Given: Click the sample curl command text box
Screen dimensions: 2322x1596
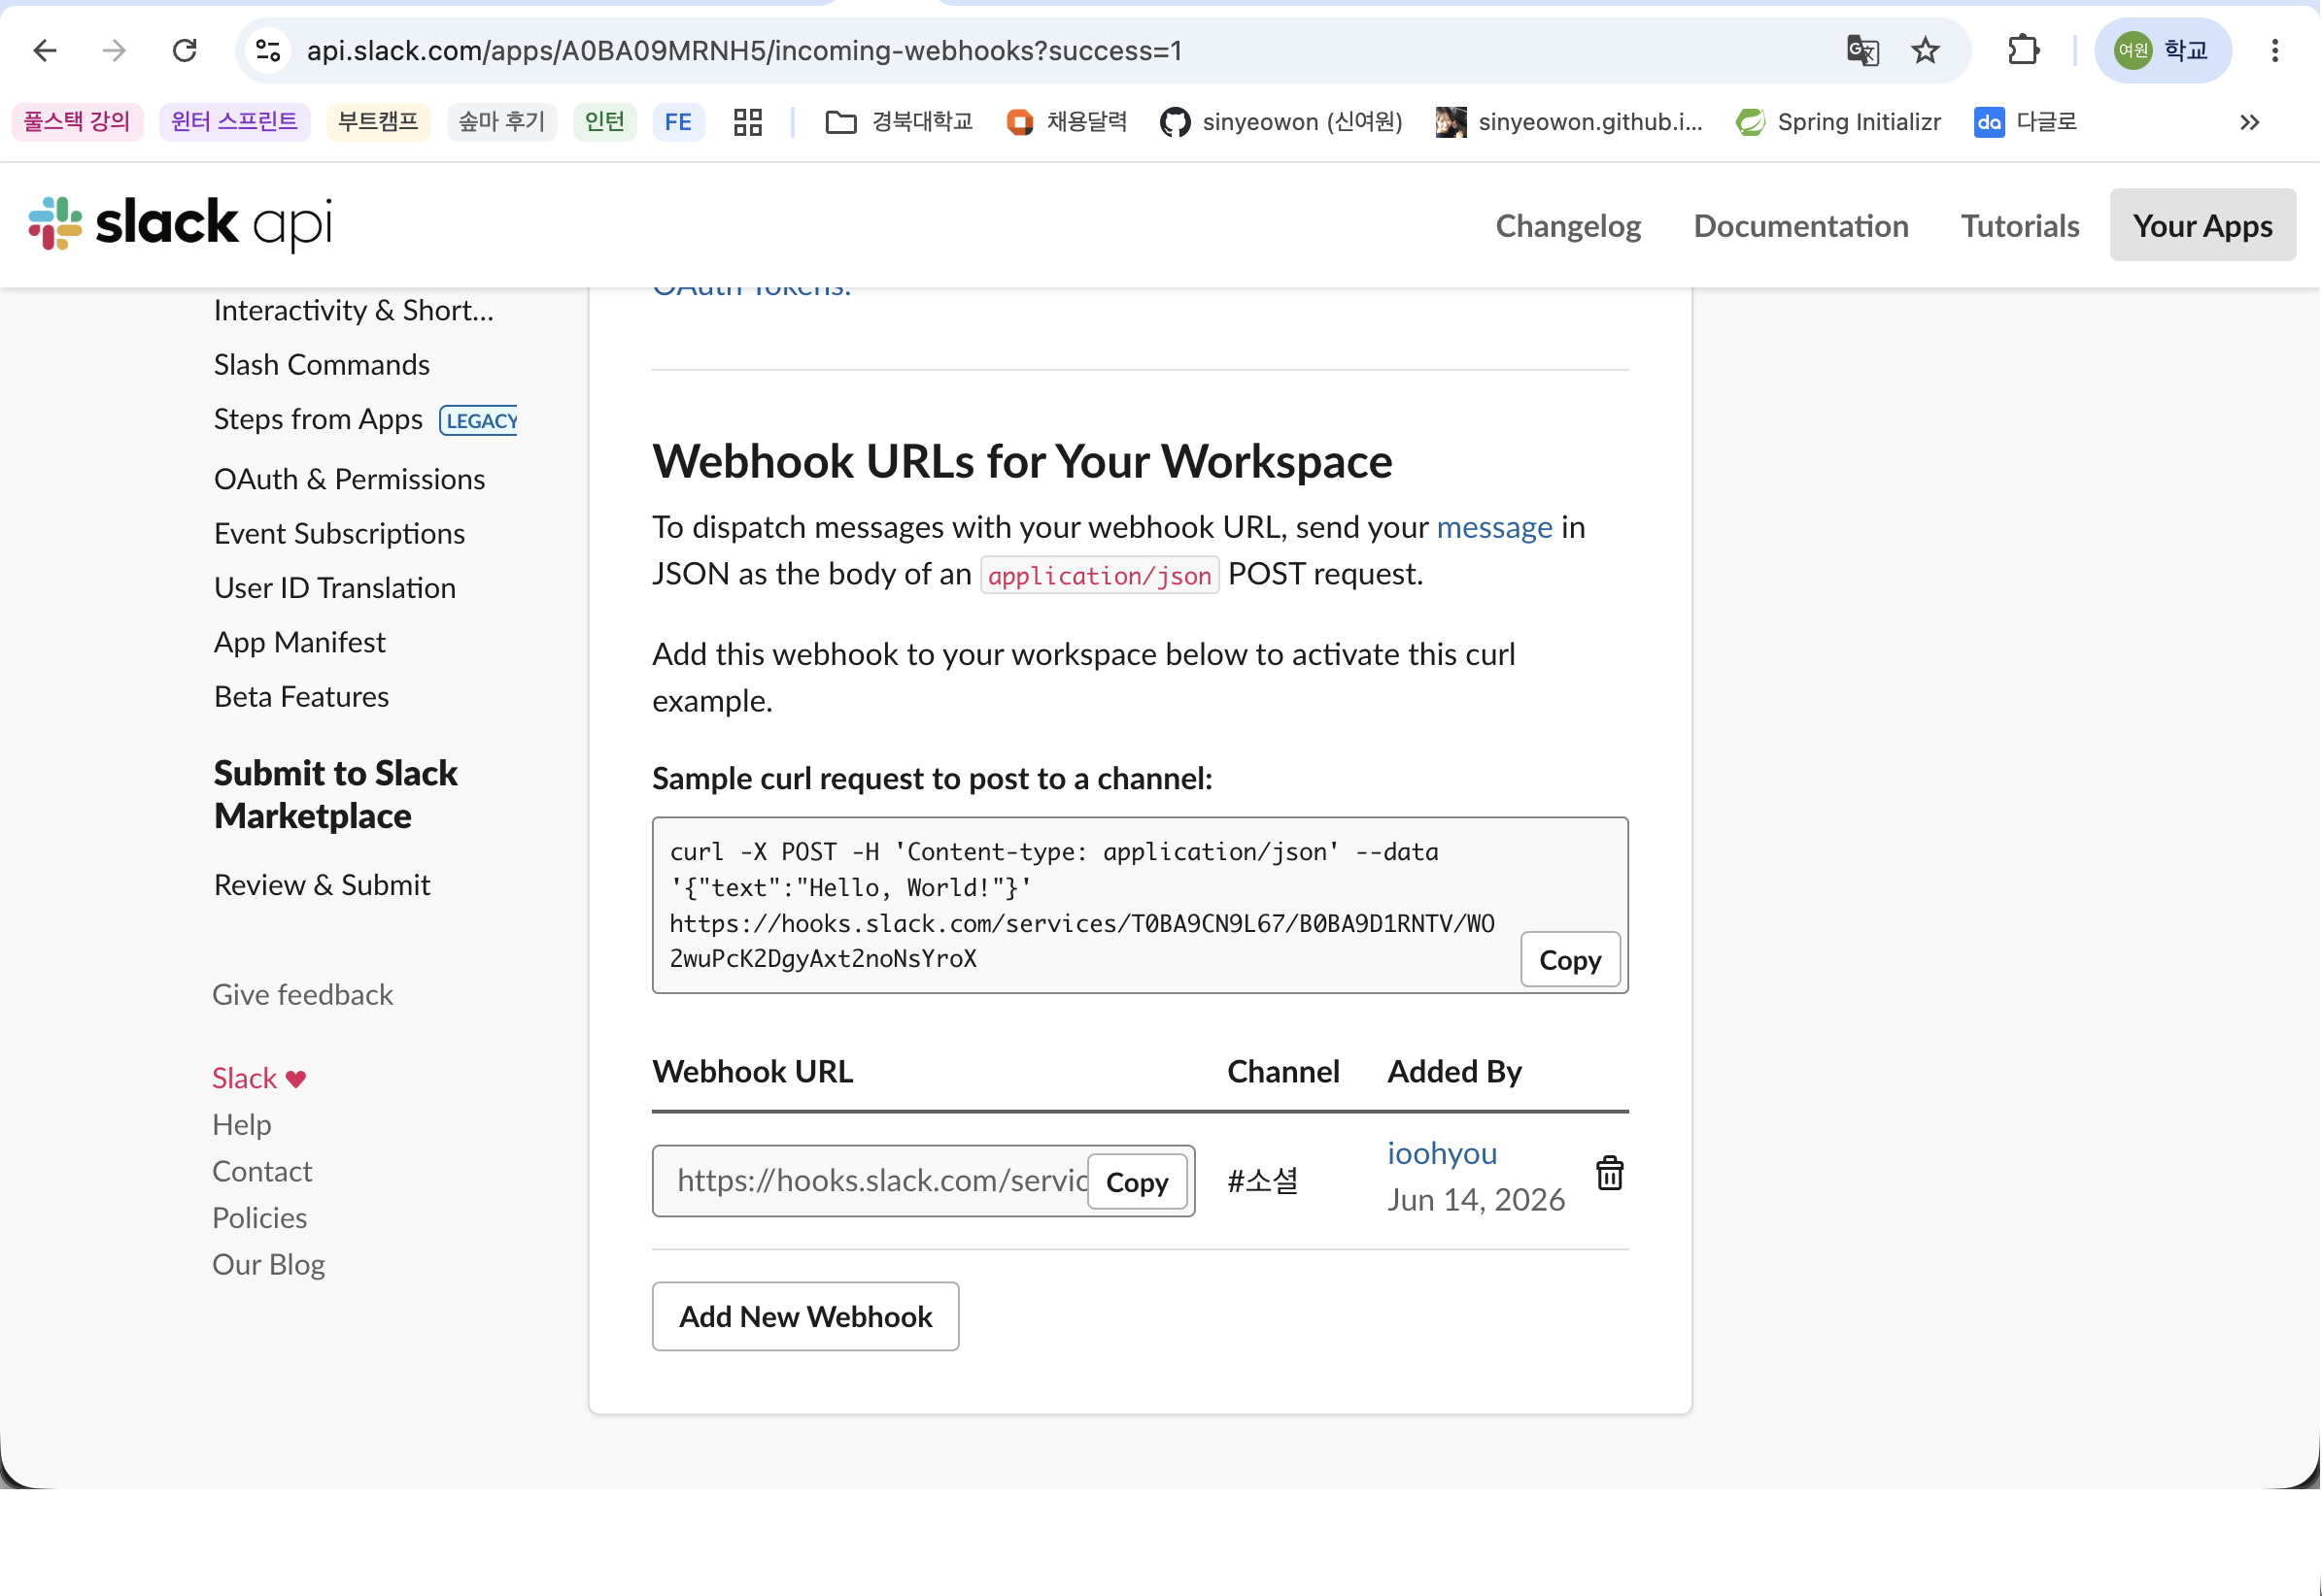Looking at the screenshot, I should click(x=1140, y=905).
